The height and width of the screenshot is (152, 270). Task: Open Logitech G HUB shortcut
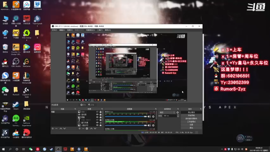point(27,93)
